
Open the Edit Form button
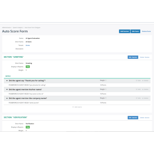(x=135, y=31)
